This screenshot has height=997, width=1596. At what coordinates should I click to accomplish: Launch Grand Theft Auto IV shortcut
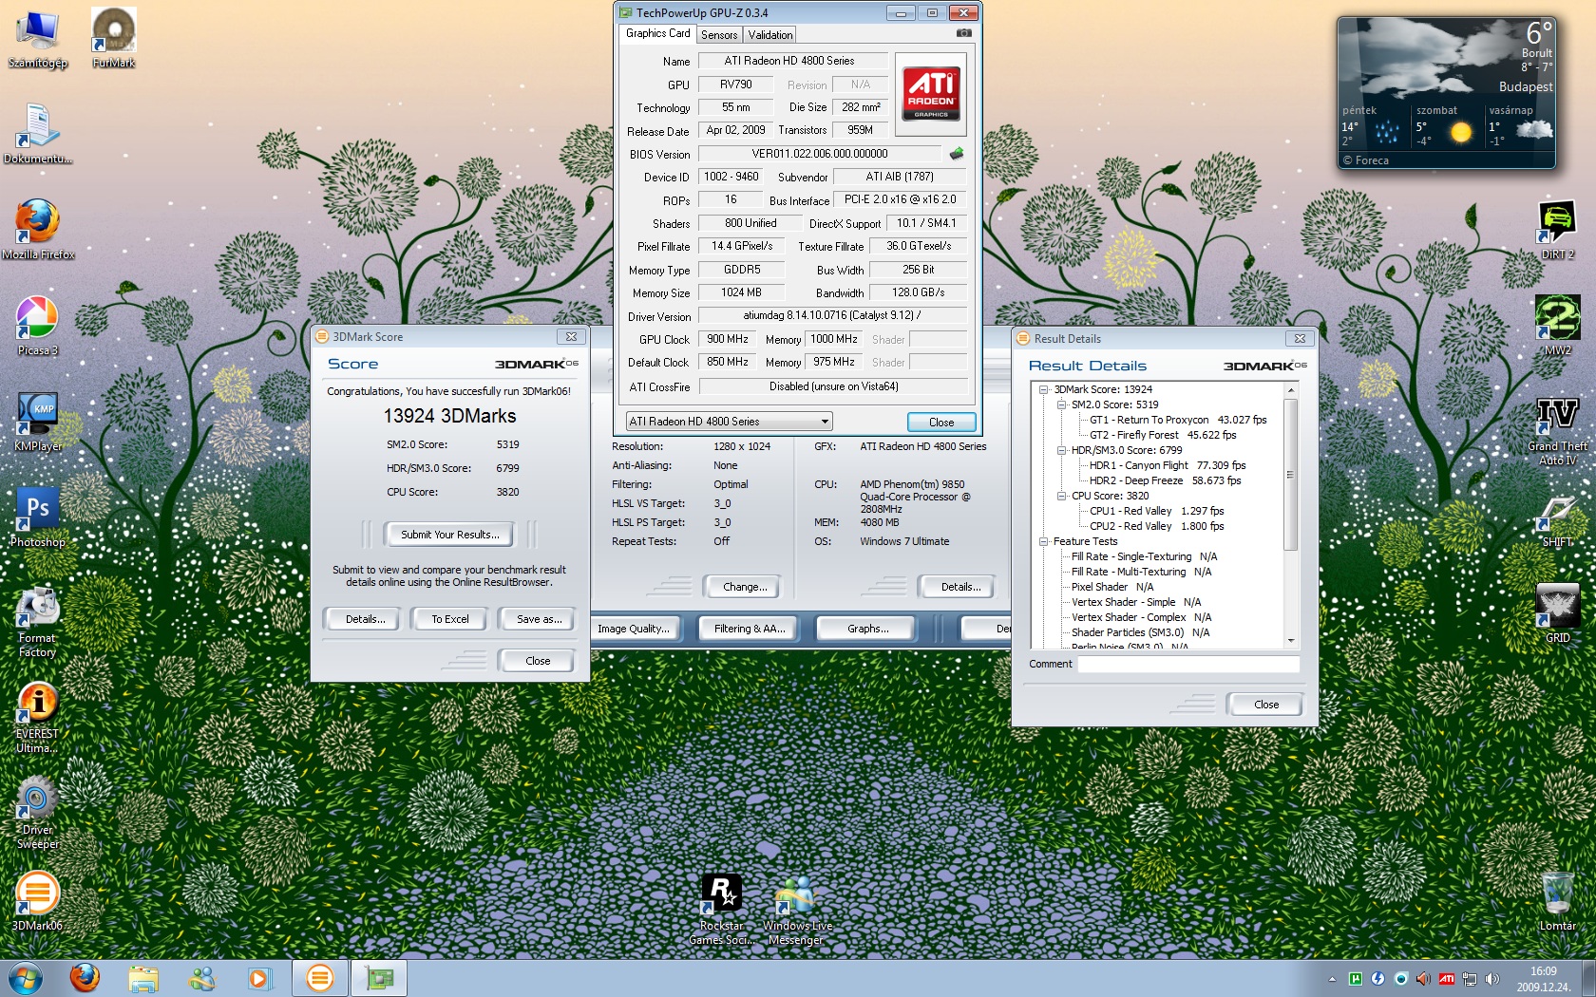pos(1558,429)
